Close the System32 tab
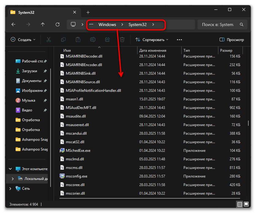 click(x=75, y=12)
